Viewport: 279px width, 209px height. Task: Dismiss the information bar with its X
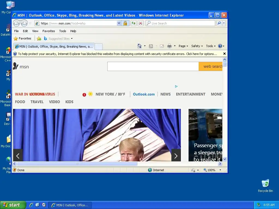[x=225, y=54]
